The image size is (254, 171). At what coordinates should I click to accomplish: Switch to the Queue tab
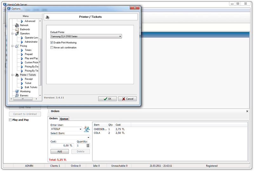click(x=64, y=119)
